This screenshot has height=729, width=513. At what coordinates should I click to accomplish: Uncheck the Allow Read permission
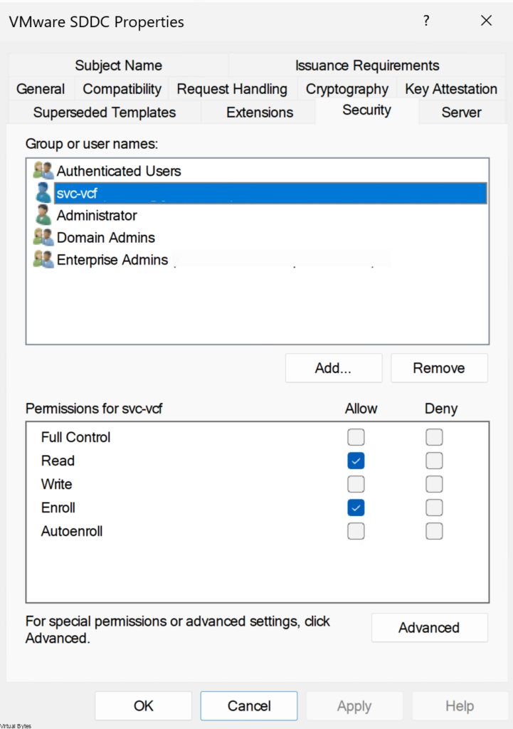tap(356, 461)
